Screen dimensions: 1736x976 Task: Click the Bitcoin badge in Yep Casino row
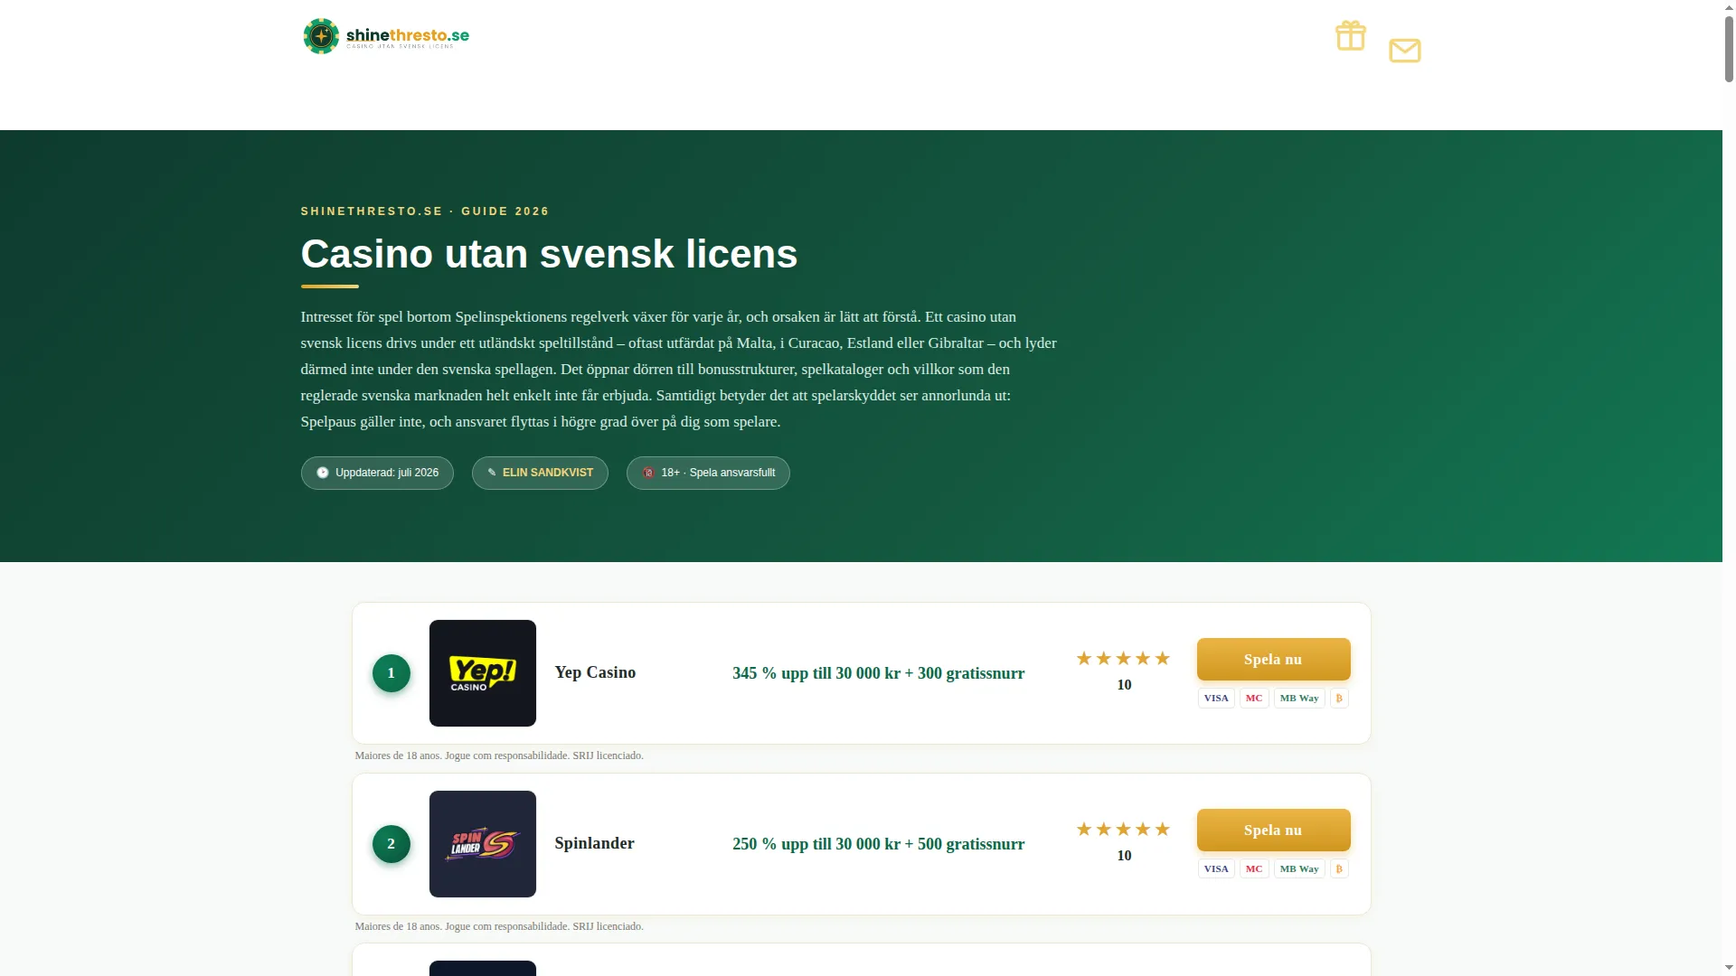click(x=1339, y=698)
